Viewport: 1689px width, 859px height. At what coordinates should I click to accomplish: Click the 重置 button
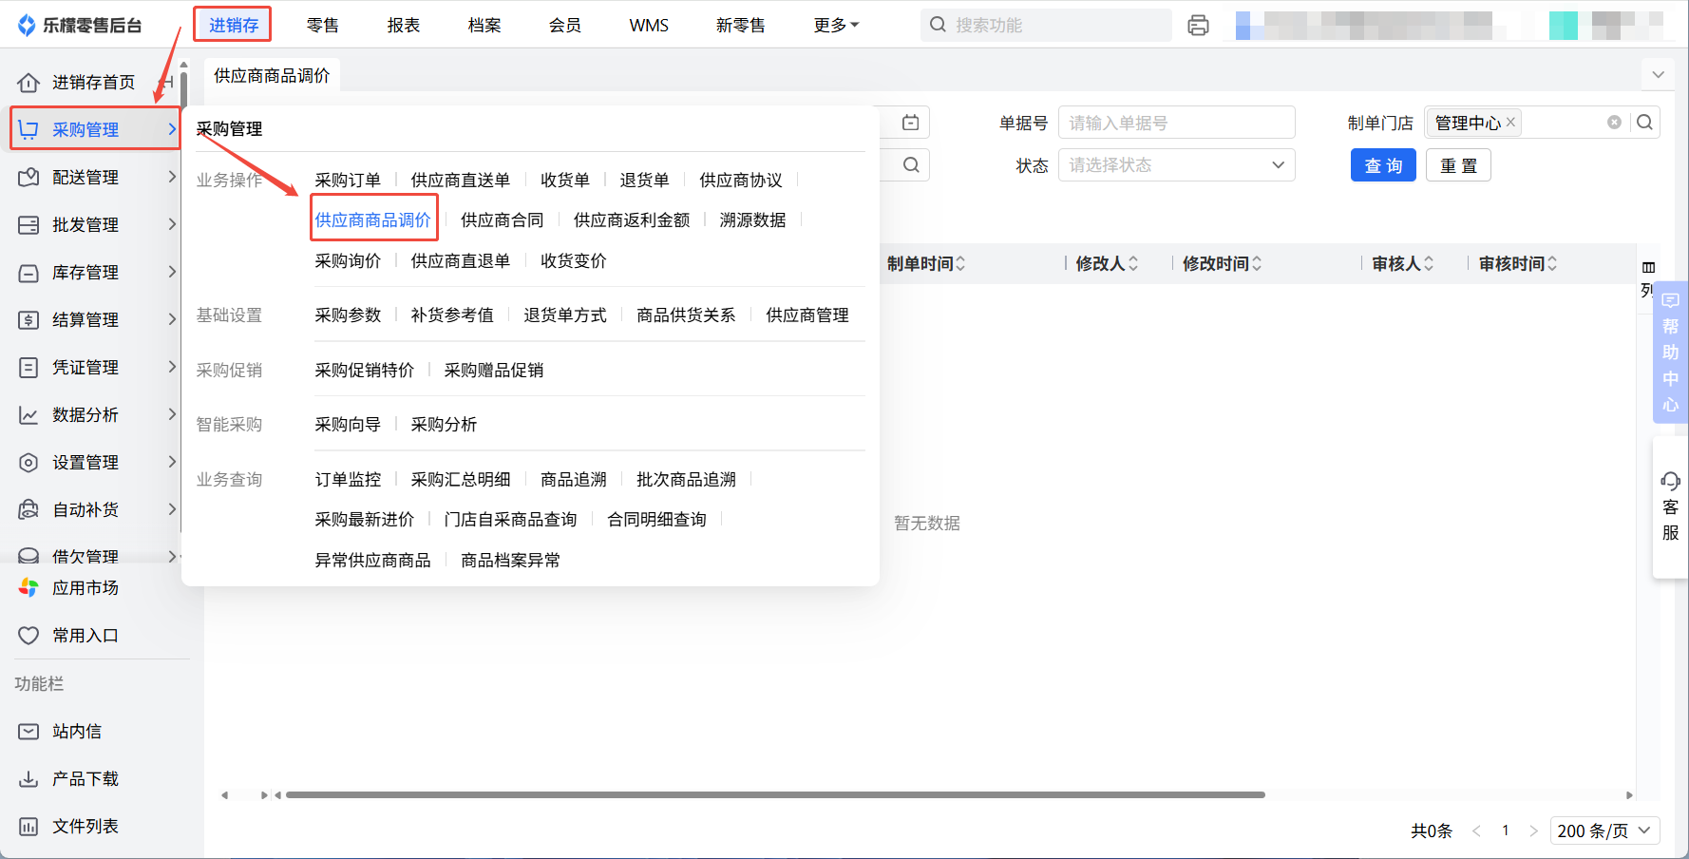point(1457,165)
